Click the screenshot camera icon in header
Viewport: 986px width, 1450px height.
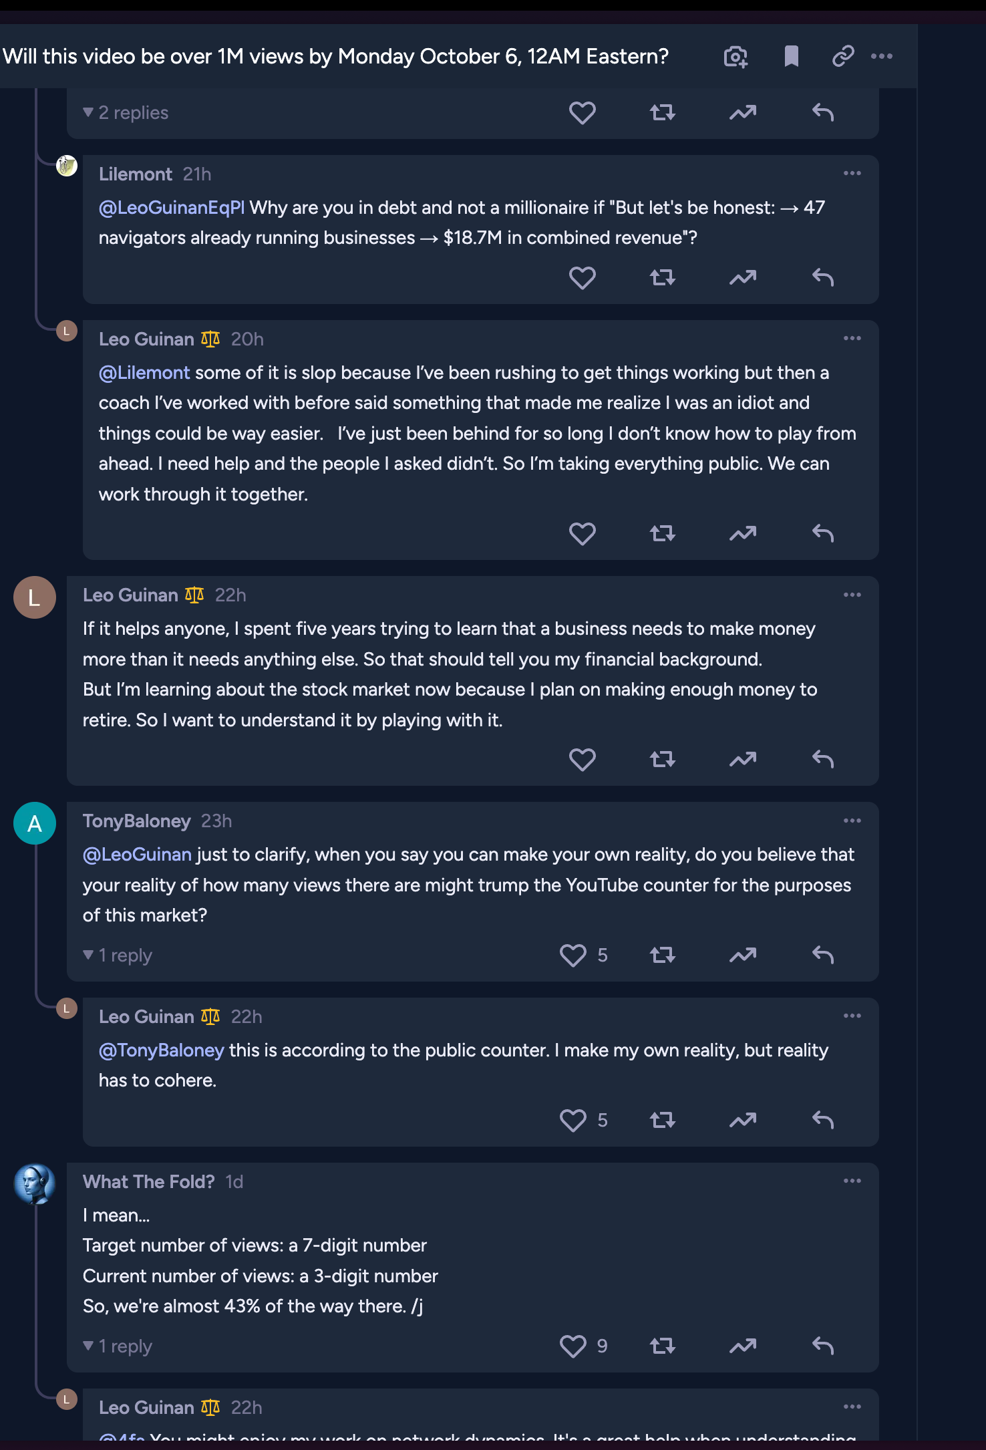[735, 57]
